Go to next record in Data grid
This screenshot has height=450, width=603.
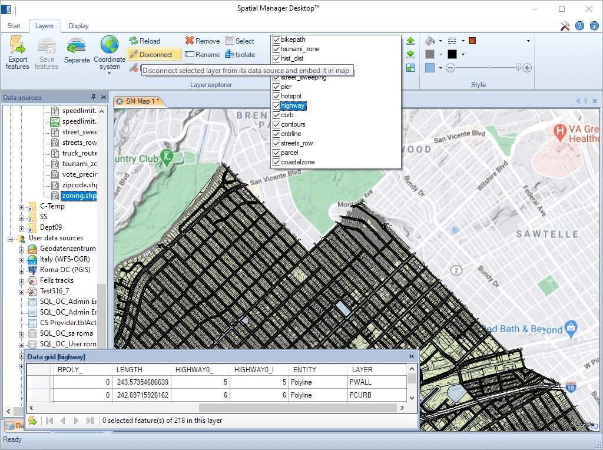[x=76, y=421]
